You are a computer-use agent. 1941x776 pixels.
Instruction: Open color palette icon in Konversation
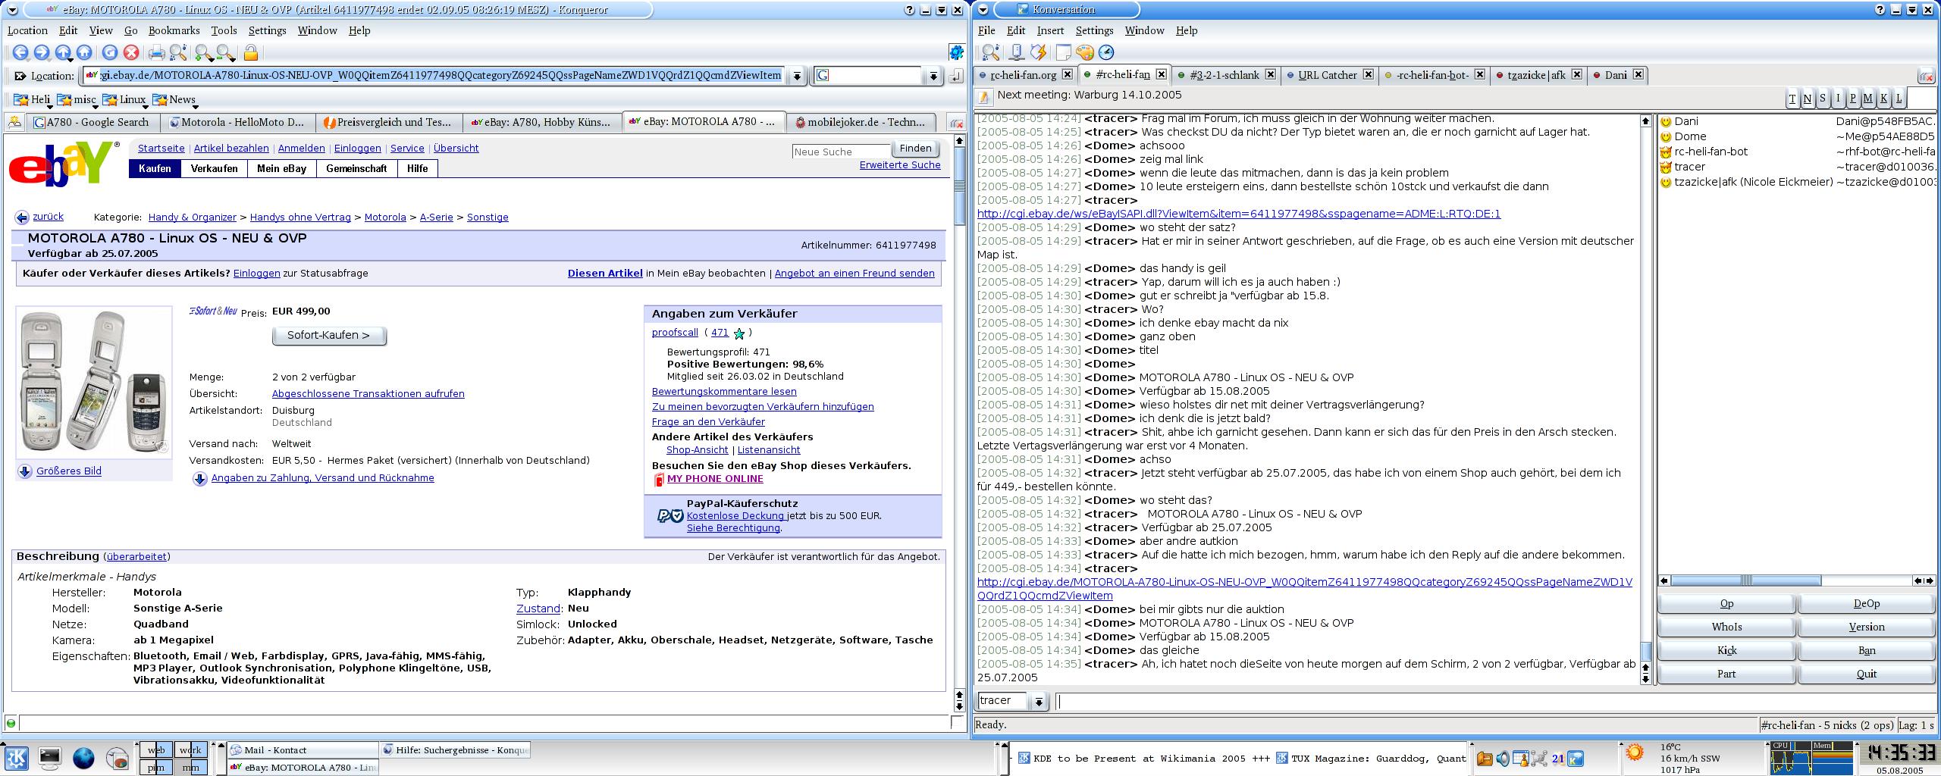[x=1085, y=52]
